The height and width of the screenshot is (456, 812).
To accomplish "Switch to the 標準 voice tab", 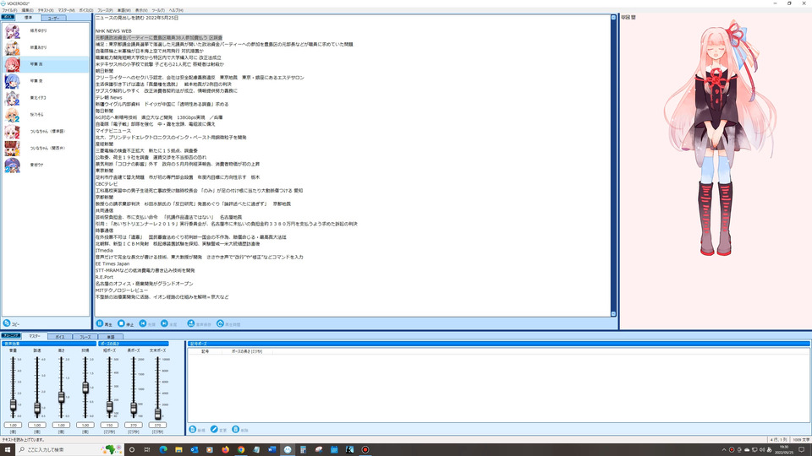I will [28, 18].
